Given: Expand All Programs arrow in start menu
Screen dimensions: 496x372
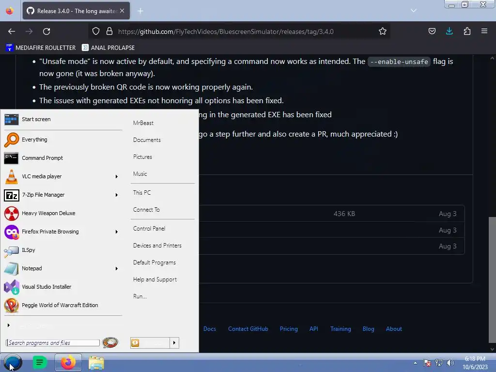Looking at the screenshot, I should point(9,325).
